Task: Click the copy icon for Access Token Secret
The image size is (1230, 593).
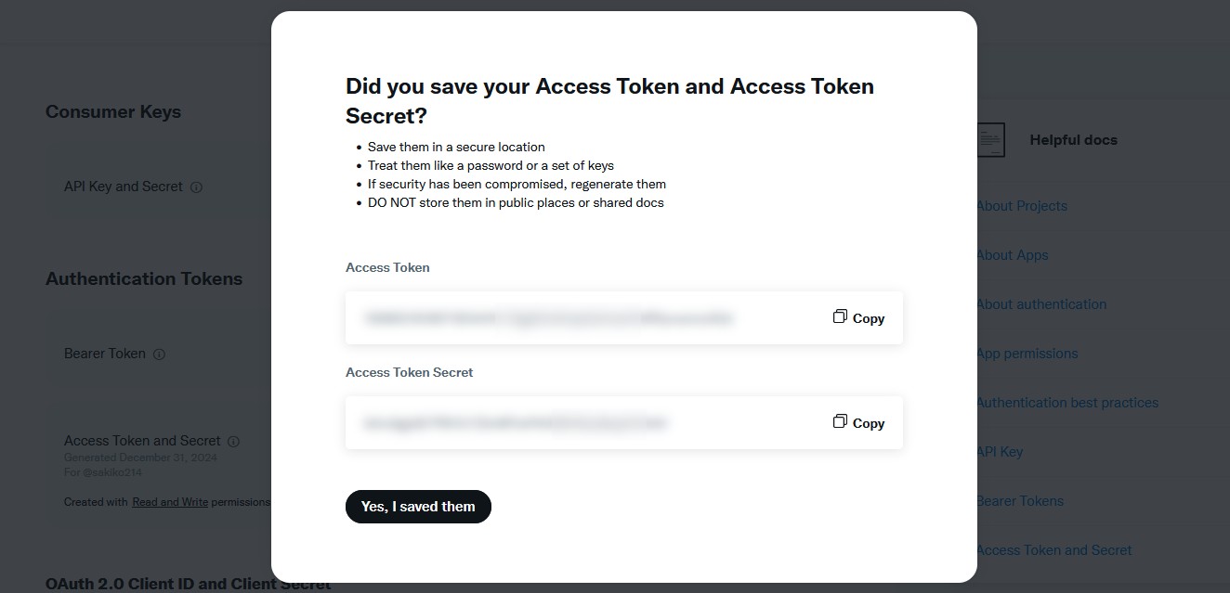Action: point(840,422)
